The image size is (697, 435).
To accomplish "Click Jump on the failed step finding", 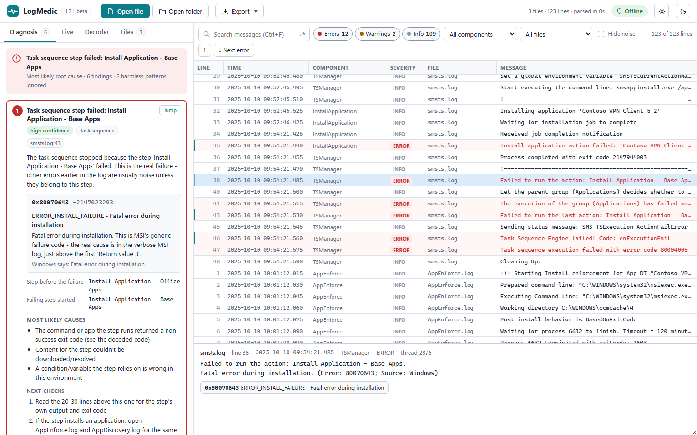I will (170, 110).
